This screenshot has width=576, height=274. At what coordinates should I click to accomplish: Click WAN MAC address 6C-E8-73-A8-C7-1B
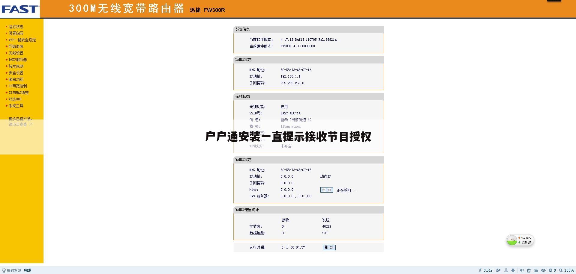[x=296, y=170]
